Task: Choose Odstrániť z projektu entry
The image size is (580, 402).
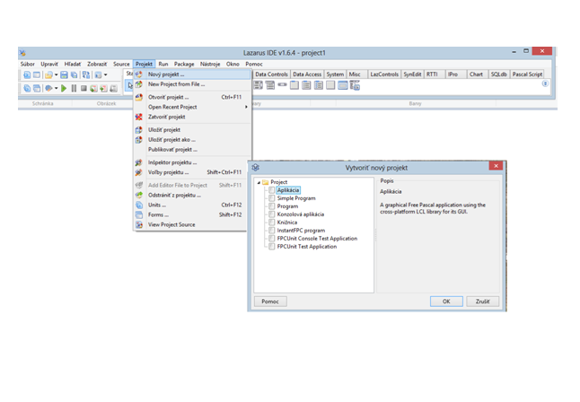Action: tap(192, 196)
